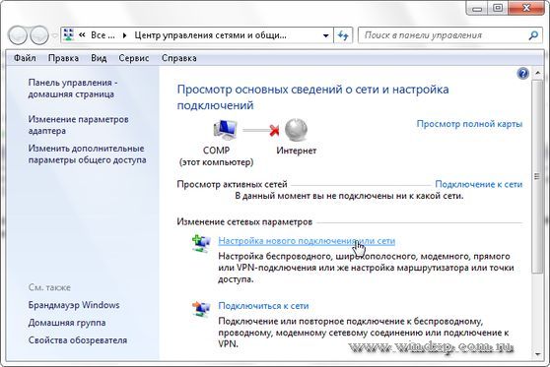Expand the address bar history dropdown arrow

[325, 35]
